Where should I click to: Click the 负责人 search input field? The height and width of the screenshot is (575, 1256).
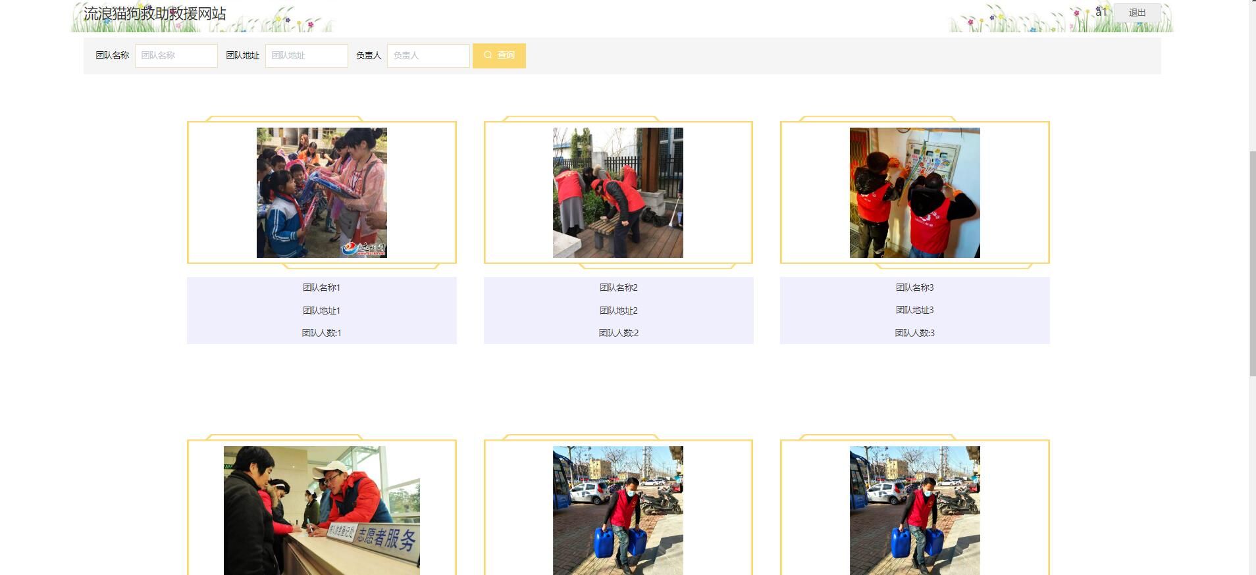click(x=429, y=56)
